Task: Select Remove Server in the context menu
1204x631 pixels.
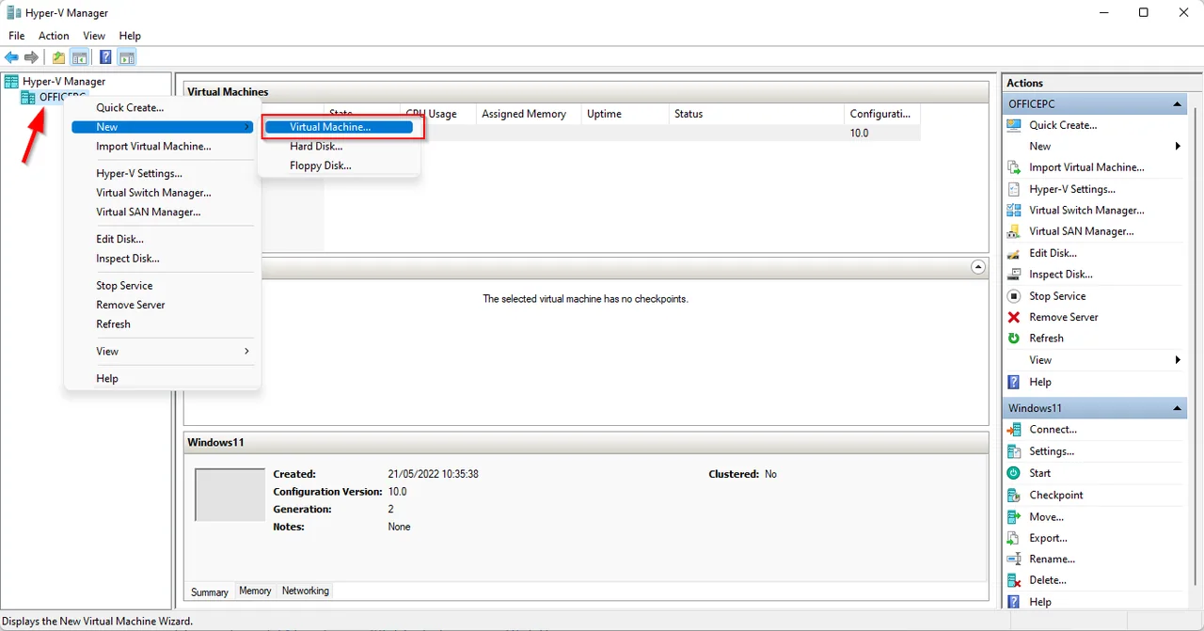Action: pyautogui.click(x=162, y=305)
